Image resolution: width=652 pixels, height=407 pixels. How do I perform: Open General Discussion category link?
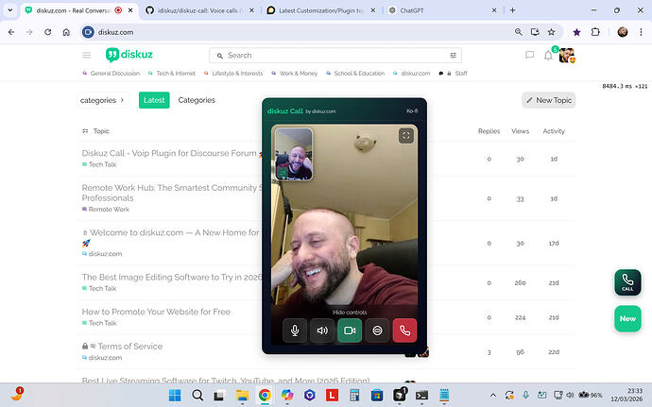point(111,73)
